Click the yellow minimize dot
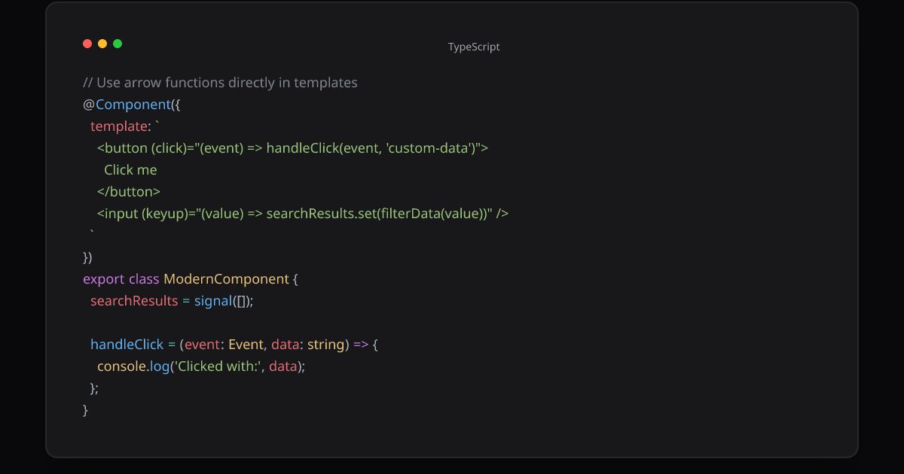 [x=102, y=44]
